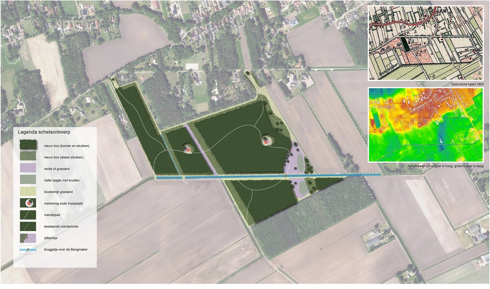Click the legend text 'heide of grasland'
The image size is (490, 289).
coord(58,169)
